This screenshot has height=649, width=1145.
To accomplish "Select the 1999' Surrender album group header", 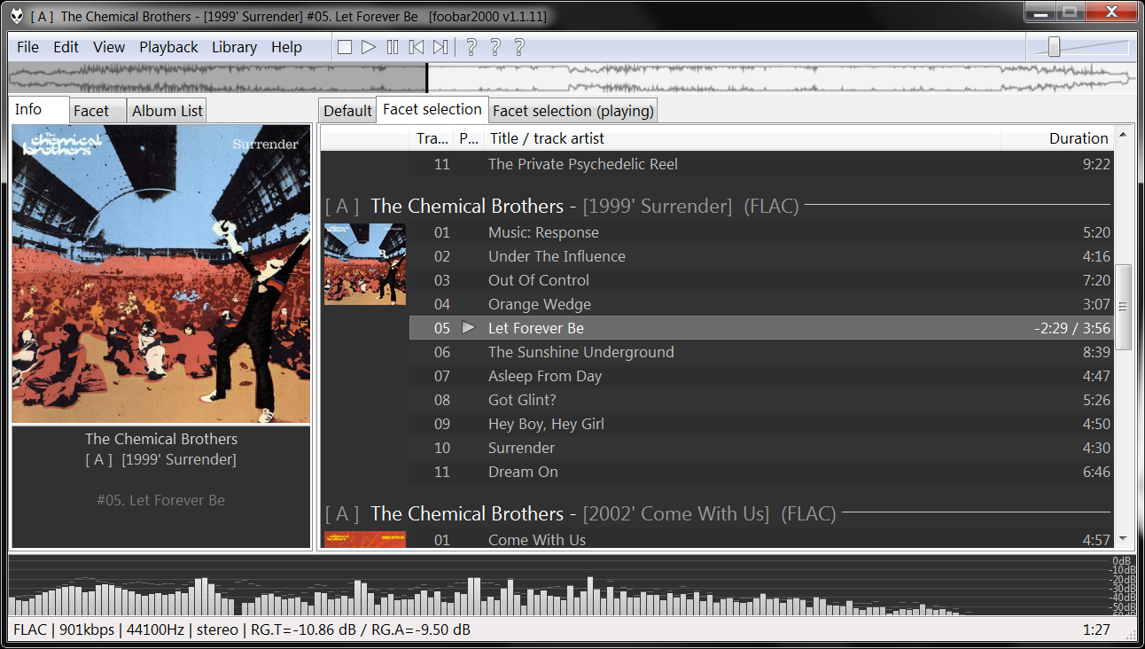I will pos(717,207).
